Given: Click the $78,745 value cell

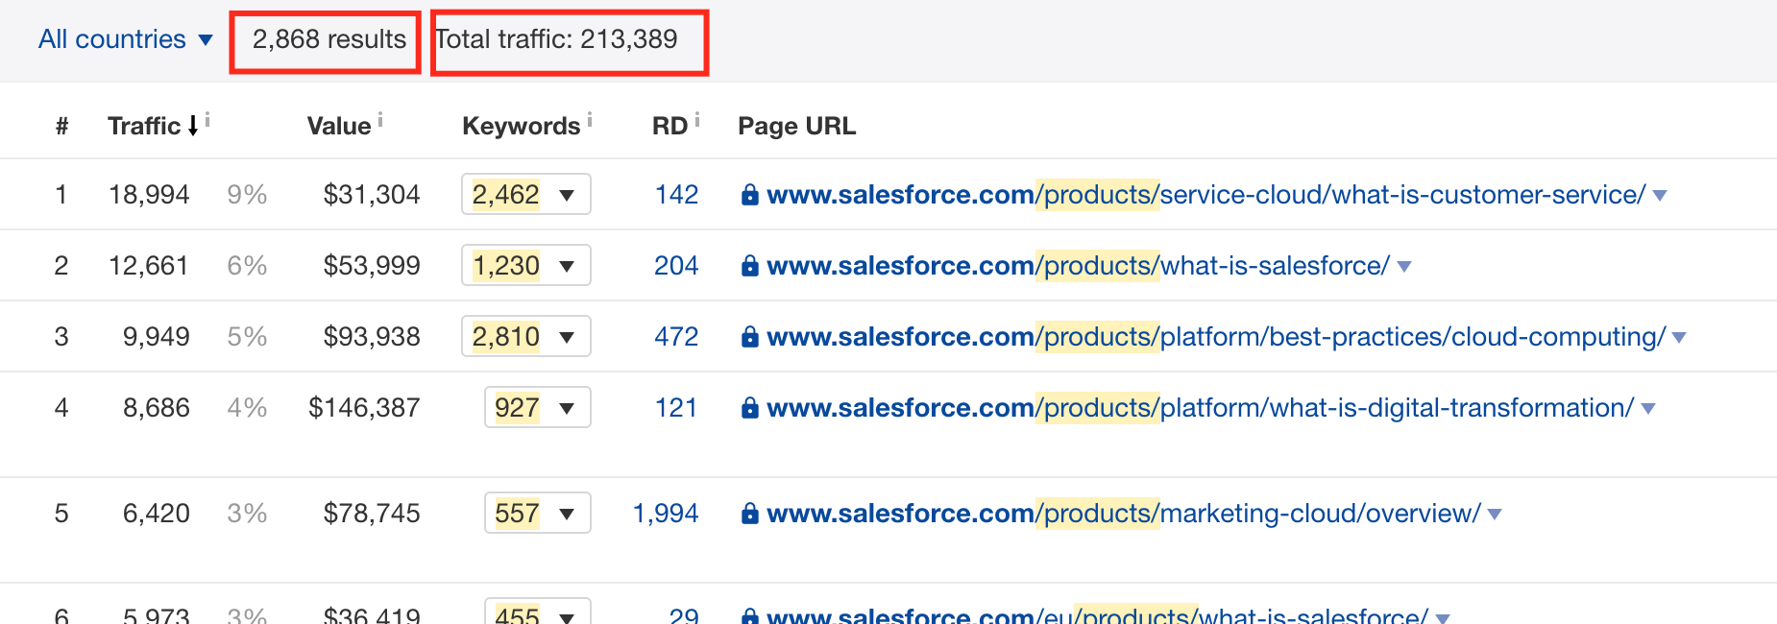Looking at the screenshot, I should (372, 514).
